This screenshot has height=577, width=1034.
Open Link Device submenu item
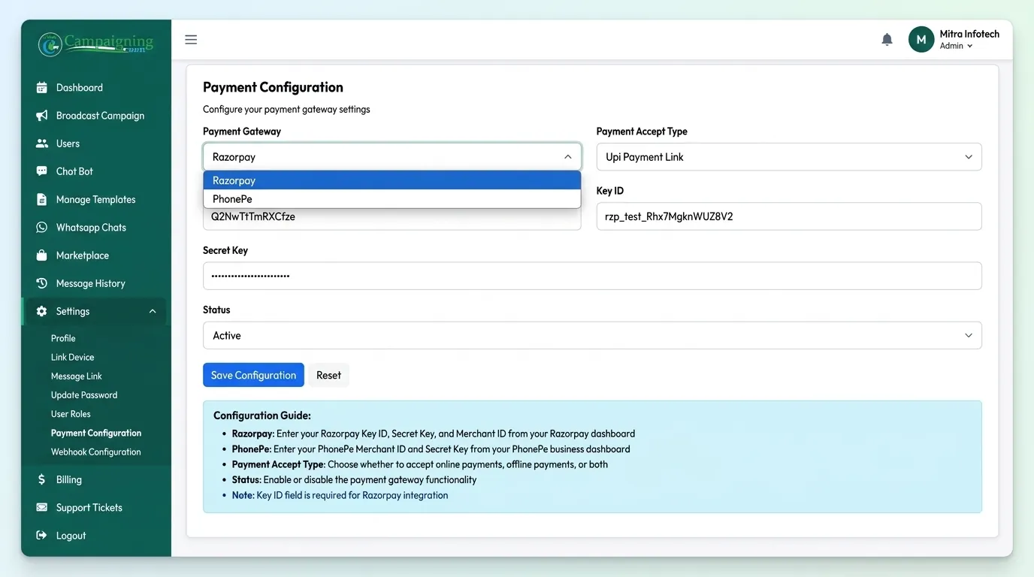pyautogui.click(x=72, y=358)
